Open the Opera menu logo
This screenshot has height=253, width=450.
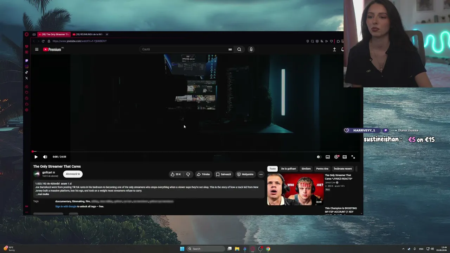pos(27,34)
